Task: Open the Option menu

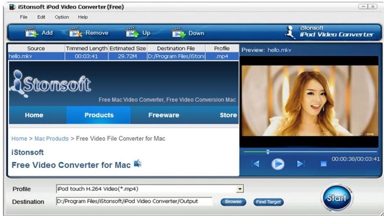Action: pos(62,17)
